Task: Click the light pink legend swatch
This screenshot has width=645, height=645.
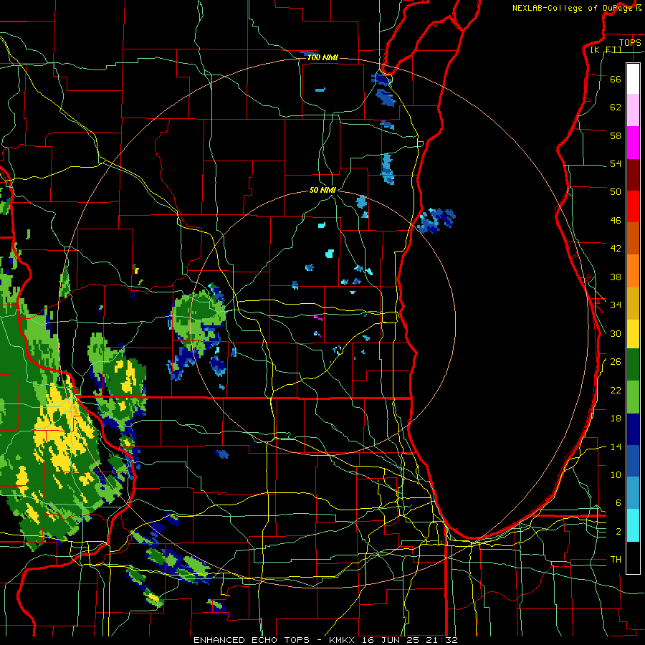Action: click(x=633, y=110)
